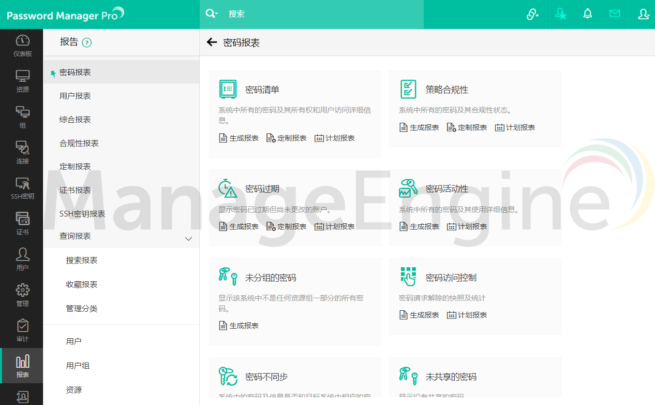Click the Password Manager Pro logo

[65, 14]
